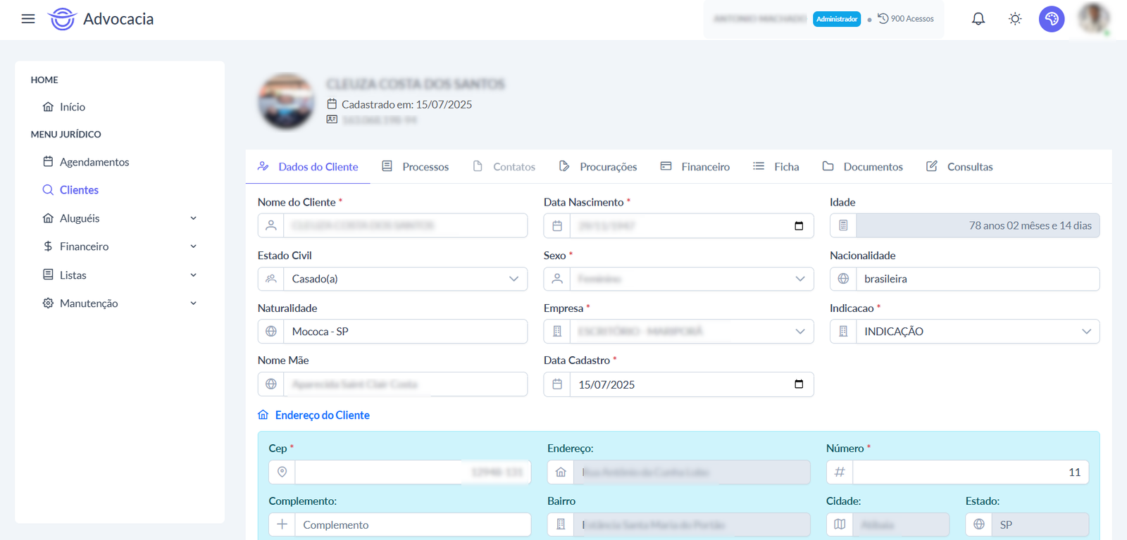Click the Cep location pin icon
This screenshot has width=1127, height=540.
(x=282, y=472)
